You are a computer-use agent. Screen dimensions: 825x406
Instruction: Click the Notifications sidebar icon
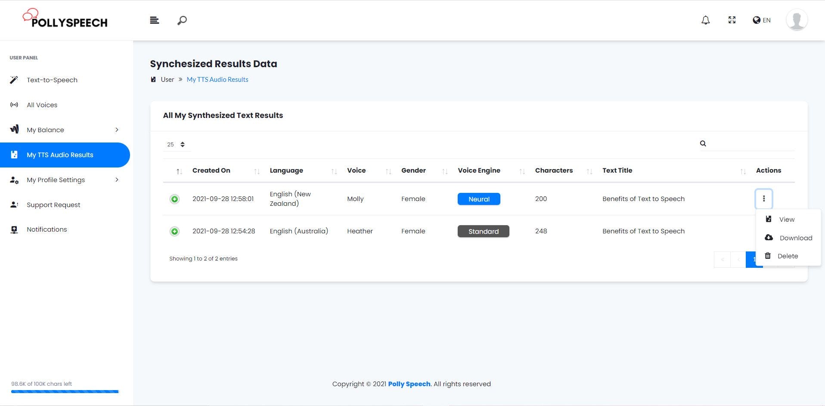tap(14, 229)
